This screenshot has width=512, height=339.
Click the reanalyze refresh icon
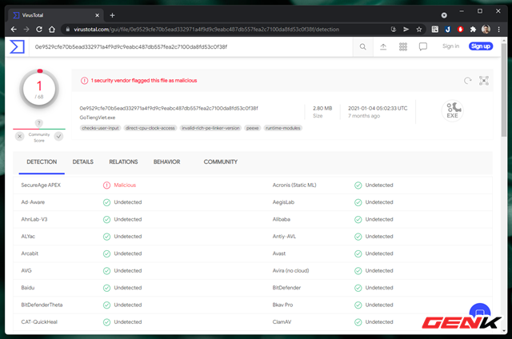pyautogui.click(x=467, y=80)
